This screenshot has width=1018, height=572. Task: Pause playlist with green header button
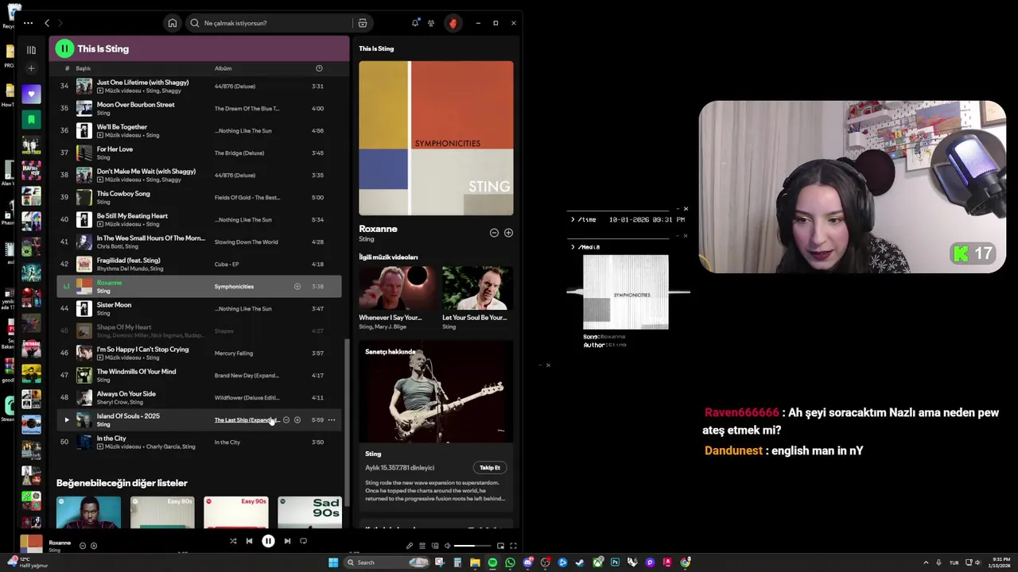pos(64,48)
